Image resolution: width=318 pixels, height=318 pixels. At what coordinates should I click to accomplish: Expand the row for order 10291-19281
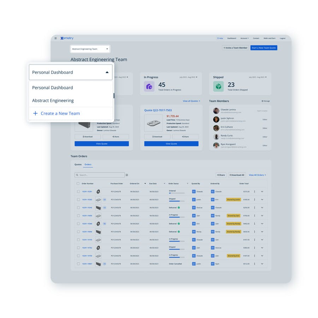coord(262,192)
